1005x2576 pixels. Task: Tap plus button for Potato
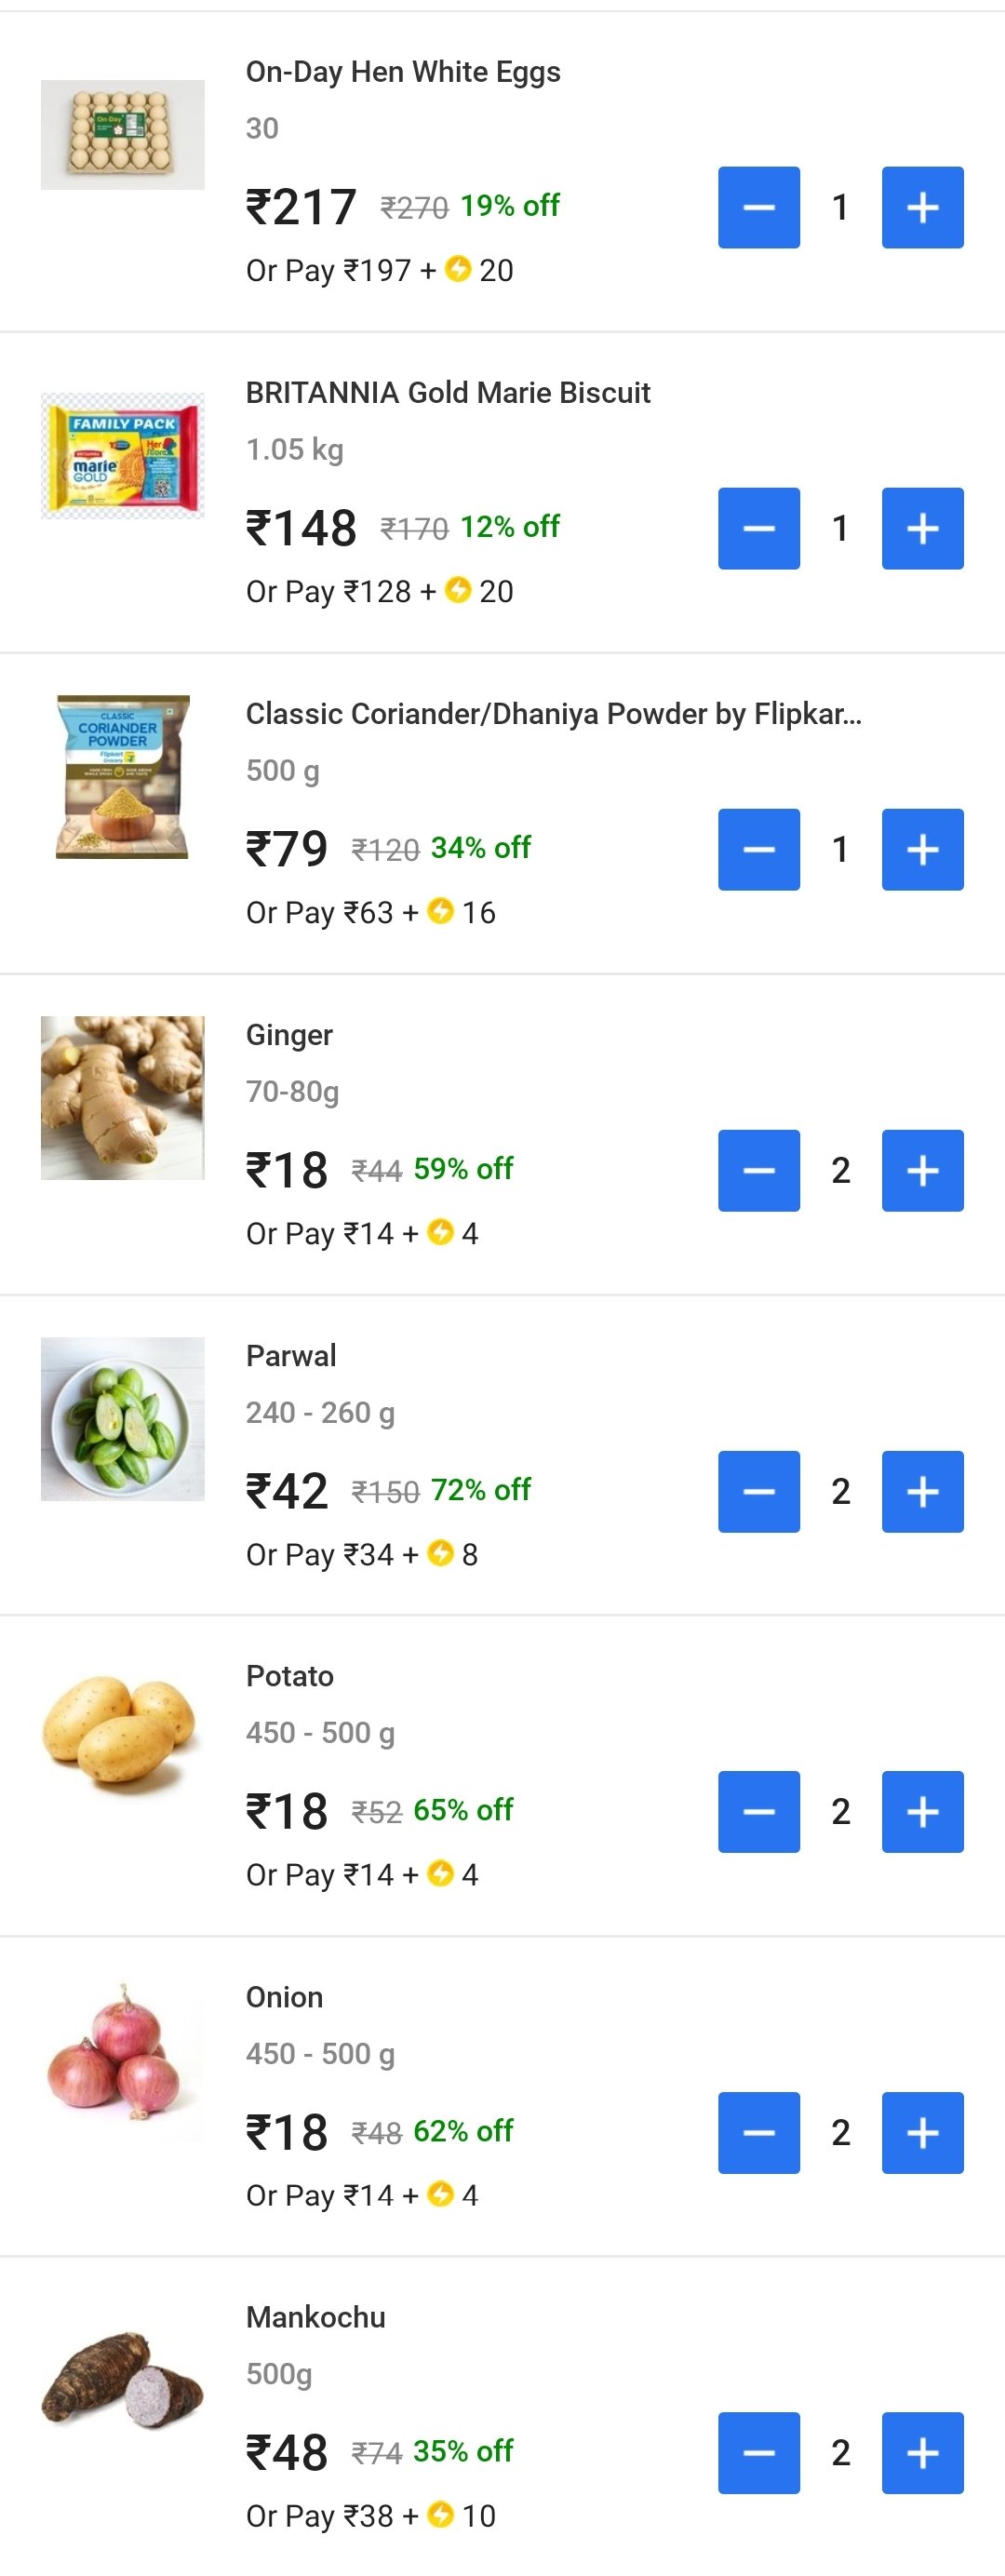[922, 1811]
